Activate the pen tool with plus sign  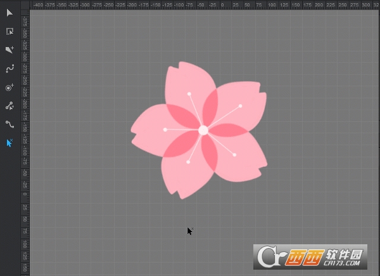point(9,49)
